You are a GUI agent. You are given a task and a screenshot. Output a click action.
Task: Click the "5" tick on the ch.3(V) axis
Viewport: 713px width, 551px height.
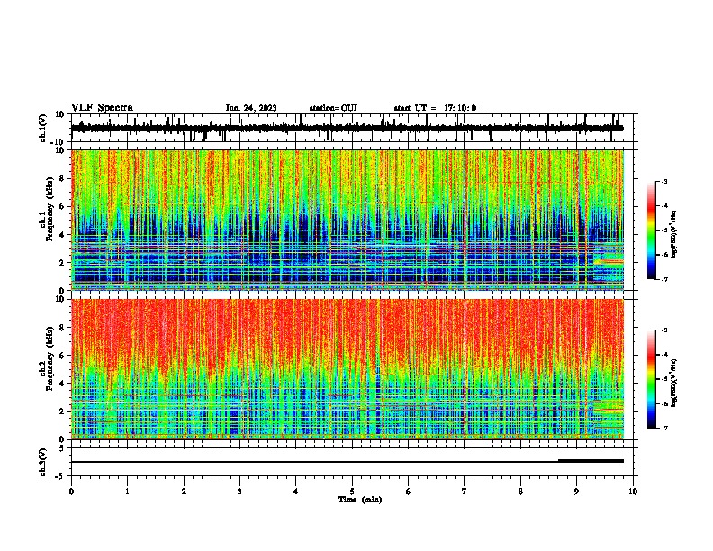coord(62,447)
